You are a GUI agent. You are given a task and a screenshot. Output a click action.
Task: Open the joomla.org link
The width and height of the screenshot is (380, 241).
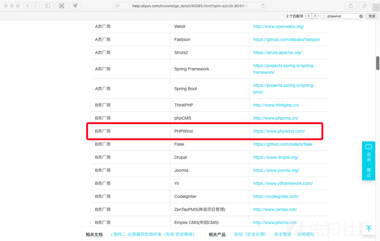(276, 170)
